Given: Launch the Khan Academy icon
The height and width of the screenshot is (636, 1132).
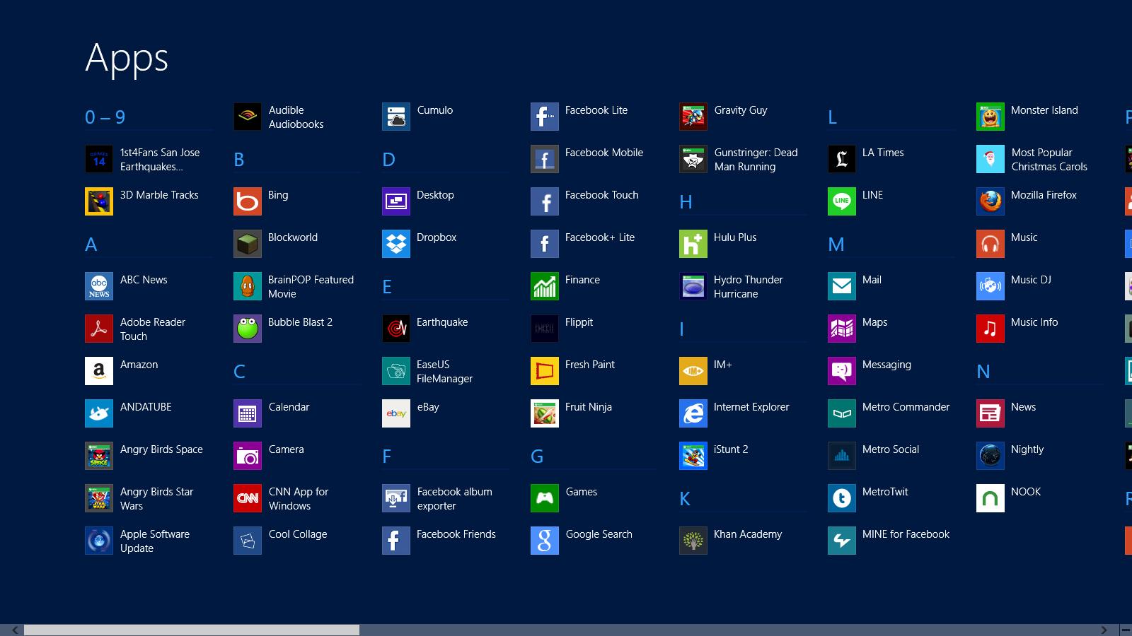Looking at the screenshot, I should coord(693,541).
